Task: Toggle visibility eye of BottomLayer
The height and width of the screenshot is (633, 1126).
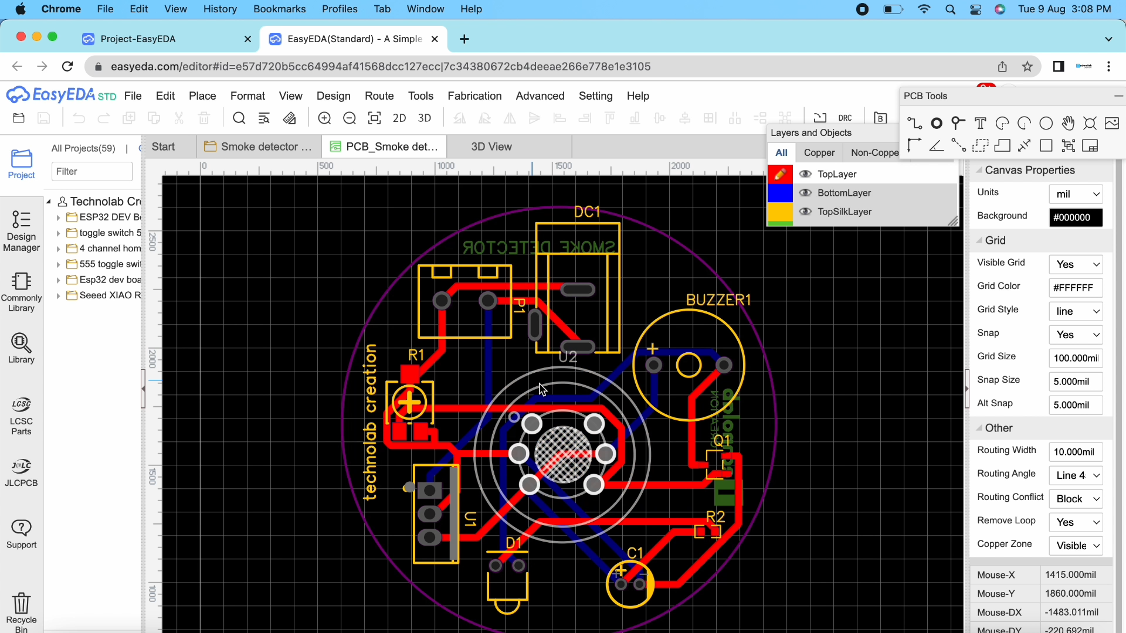Action: tap(805, 193)
